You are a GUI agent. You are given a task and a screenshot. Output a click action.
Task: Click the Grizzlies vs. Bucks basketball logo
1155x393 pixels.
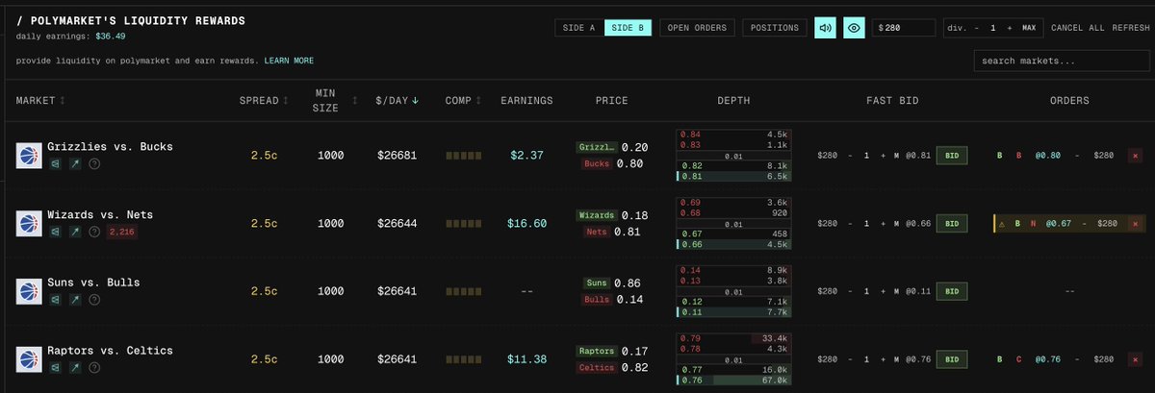28,155
